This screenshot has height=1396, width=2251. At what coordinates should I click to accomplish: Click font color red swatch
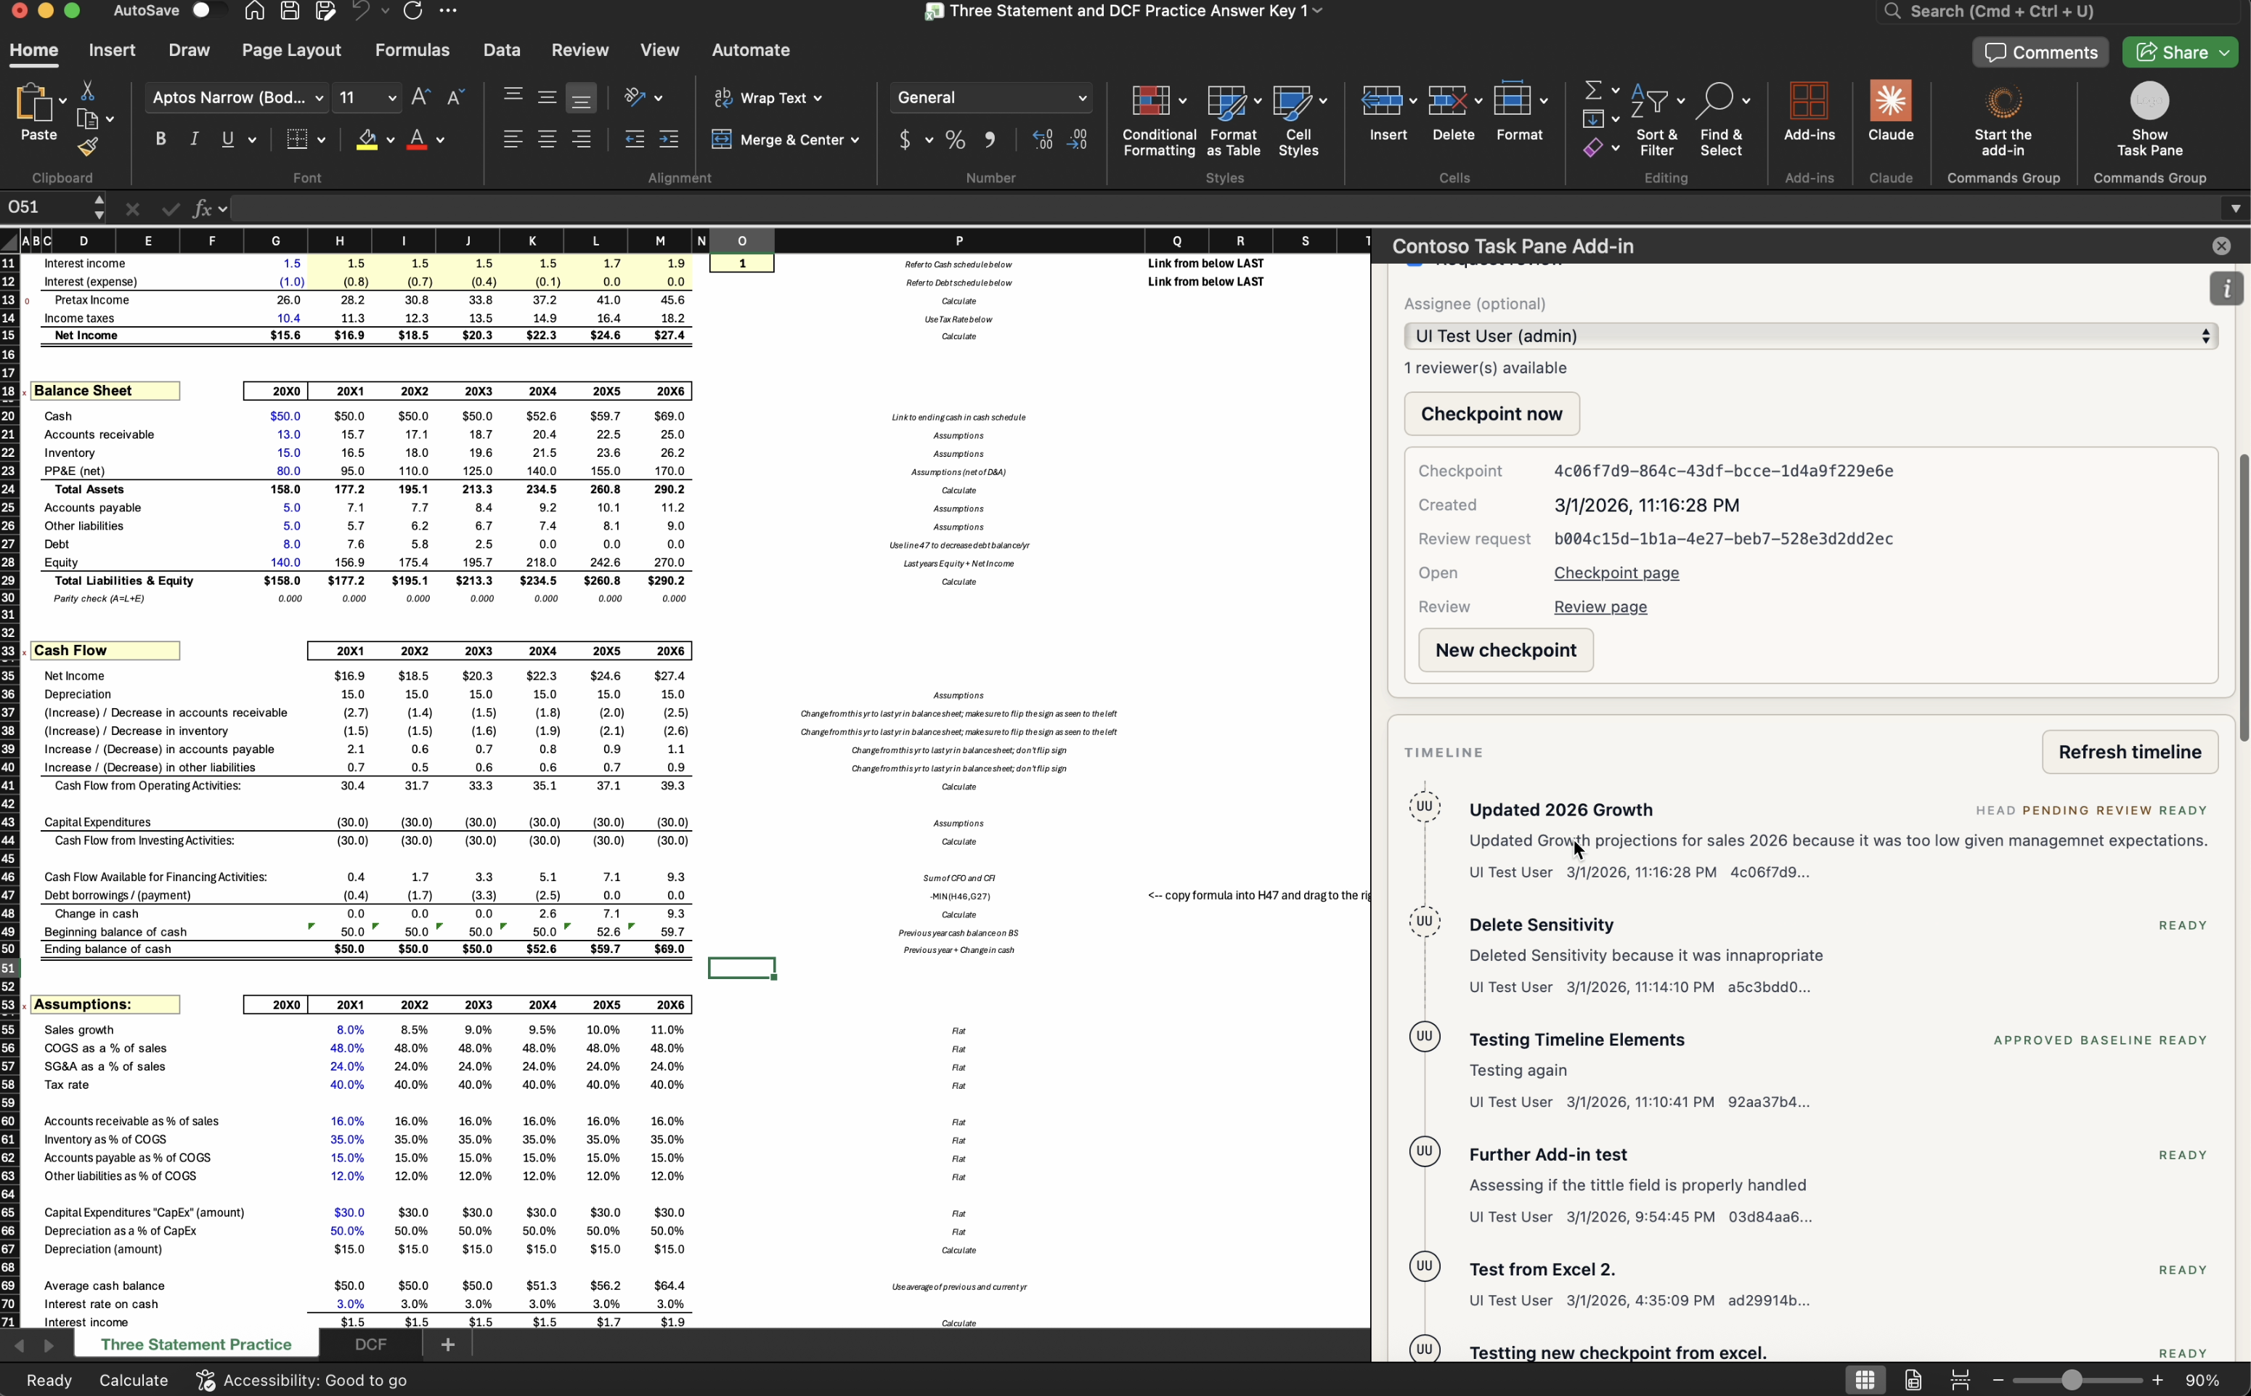pyautogui.click(x=416, y=140)
